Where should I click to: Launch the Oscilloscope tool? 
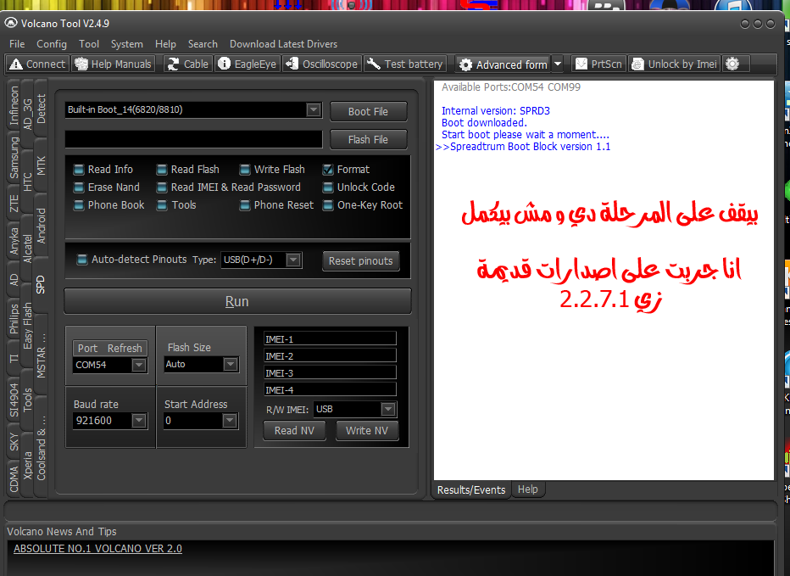point(322,64)
